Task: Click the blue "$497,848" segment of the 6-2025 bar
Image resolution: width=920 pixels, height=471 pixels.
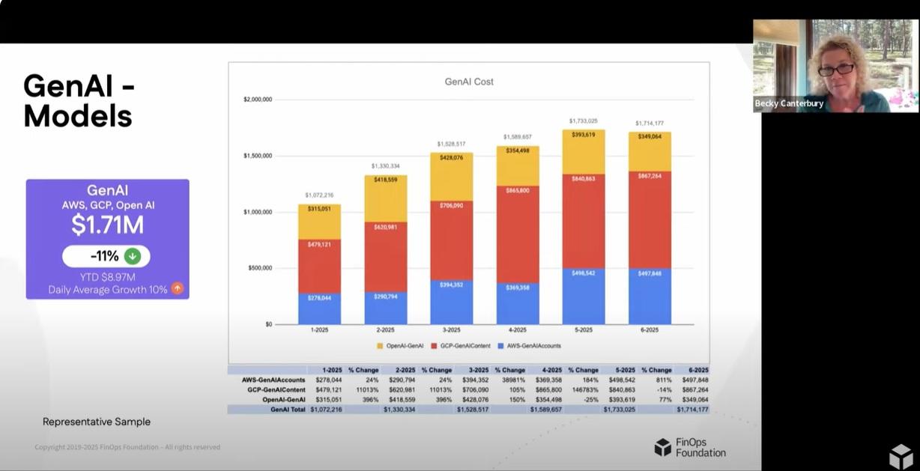Action: click(650, 297)
